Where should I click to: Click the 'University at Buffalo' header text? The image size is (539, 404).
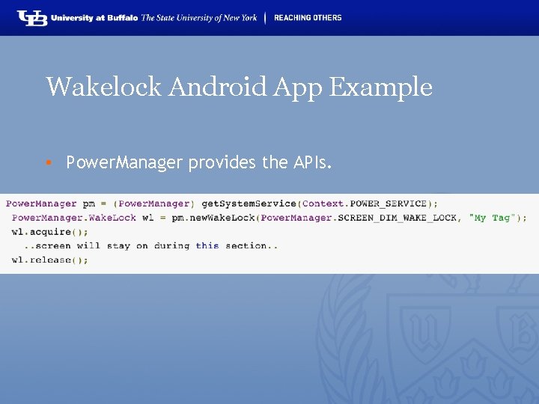point(94,18)
